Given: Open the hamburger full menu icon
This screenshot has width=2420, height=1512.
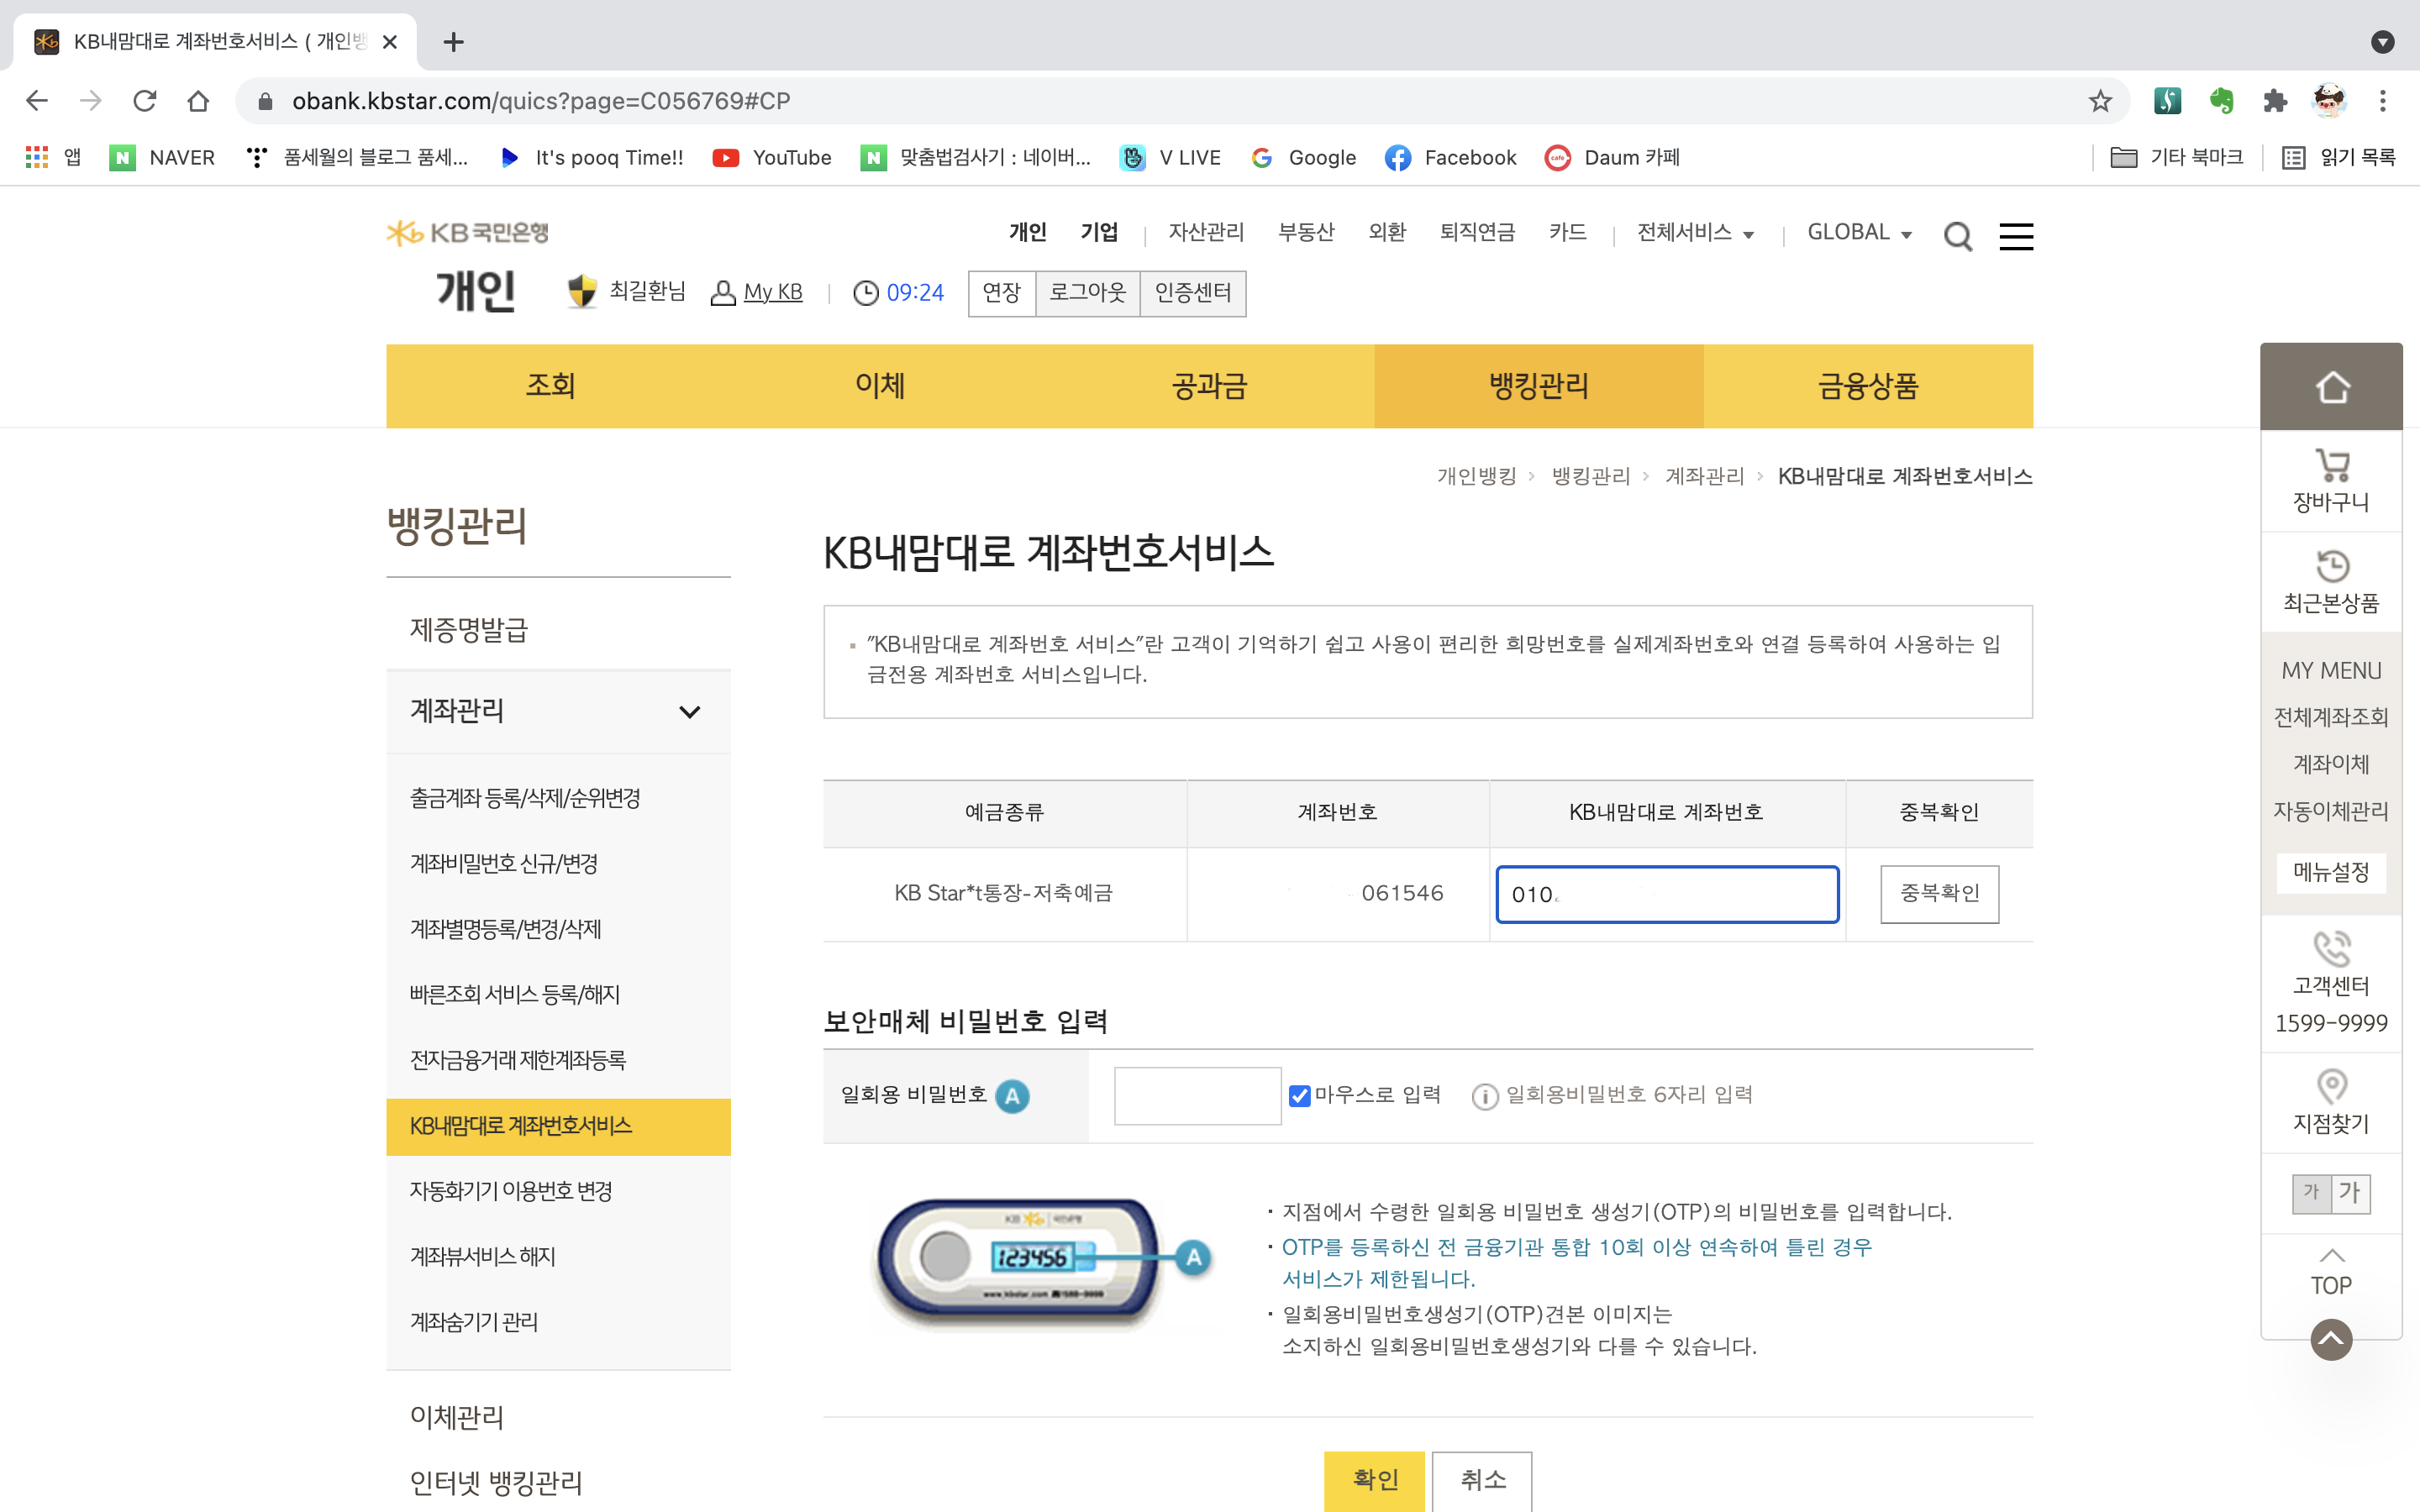Looking at the screenshot, I should coord(2015,236).
